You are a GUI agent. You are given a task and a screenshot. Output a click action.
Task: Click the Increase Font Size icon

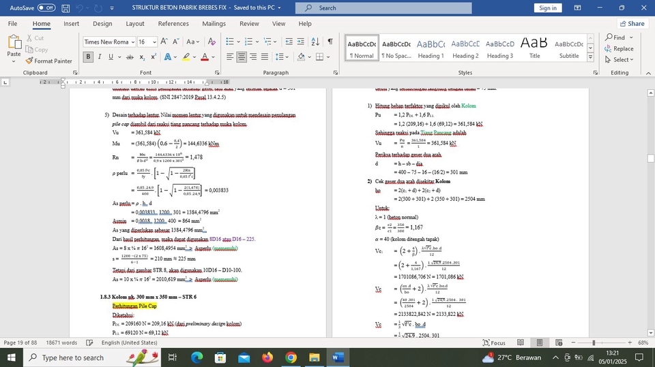164,42
